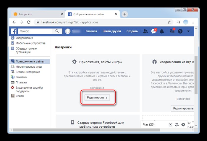This screenshot has height=141, width=207.
Task: Open a new tab with the plus button
Action: click(x=124, y=14)
